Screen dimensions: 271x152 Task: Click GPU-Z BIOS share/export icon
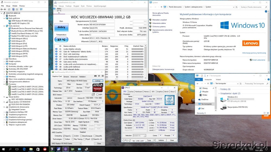click(x=93, y=94)
